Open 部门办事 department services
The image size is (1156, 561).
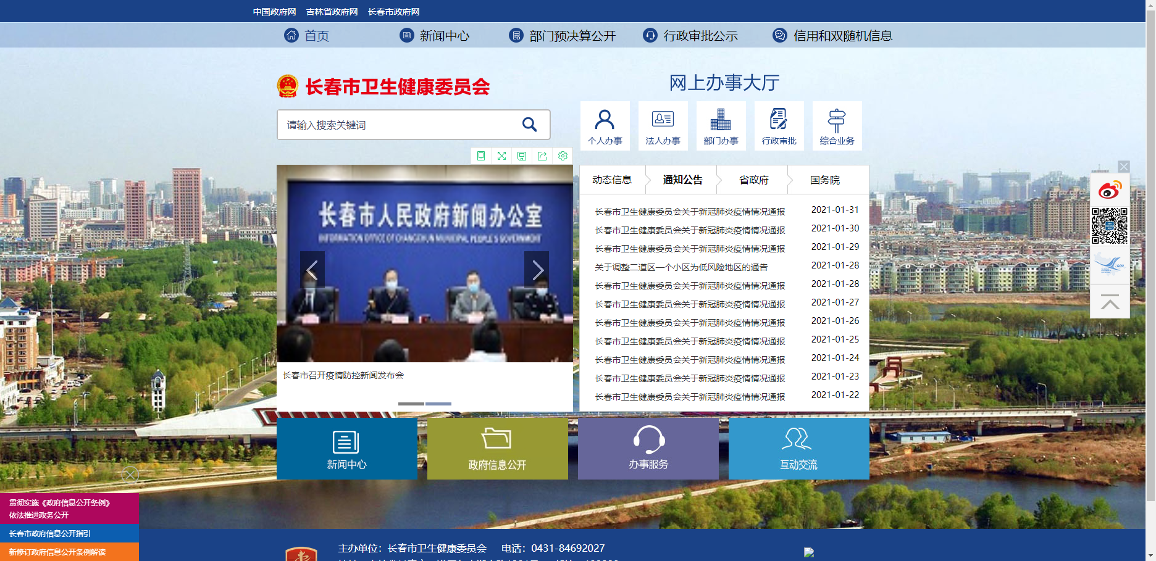click(721, 125)
